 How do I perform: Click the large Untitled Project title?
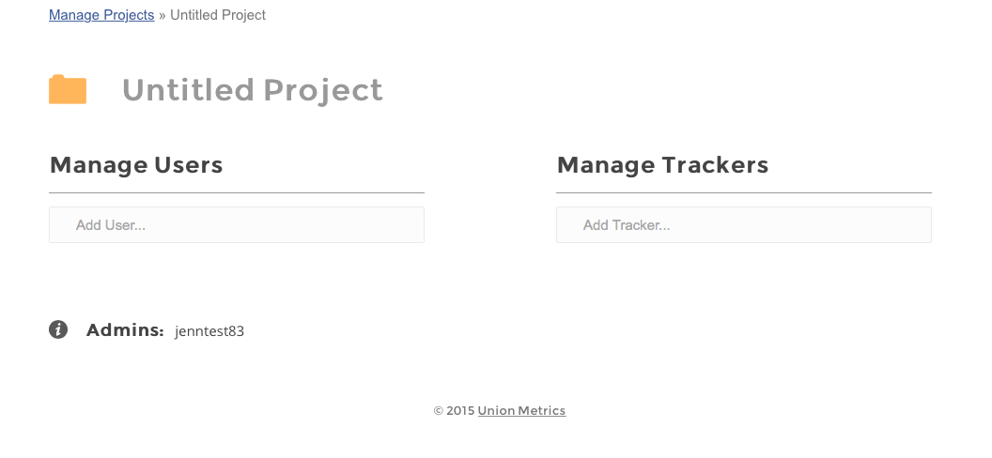tap(253, 90)
